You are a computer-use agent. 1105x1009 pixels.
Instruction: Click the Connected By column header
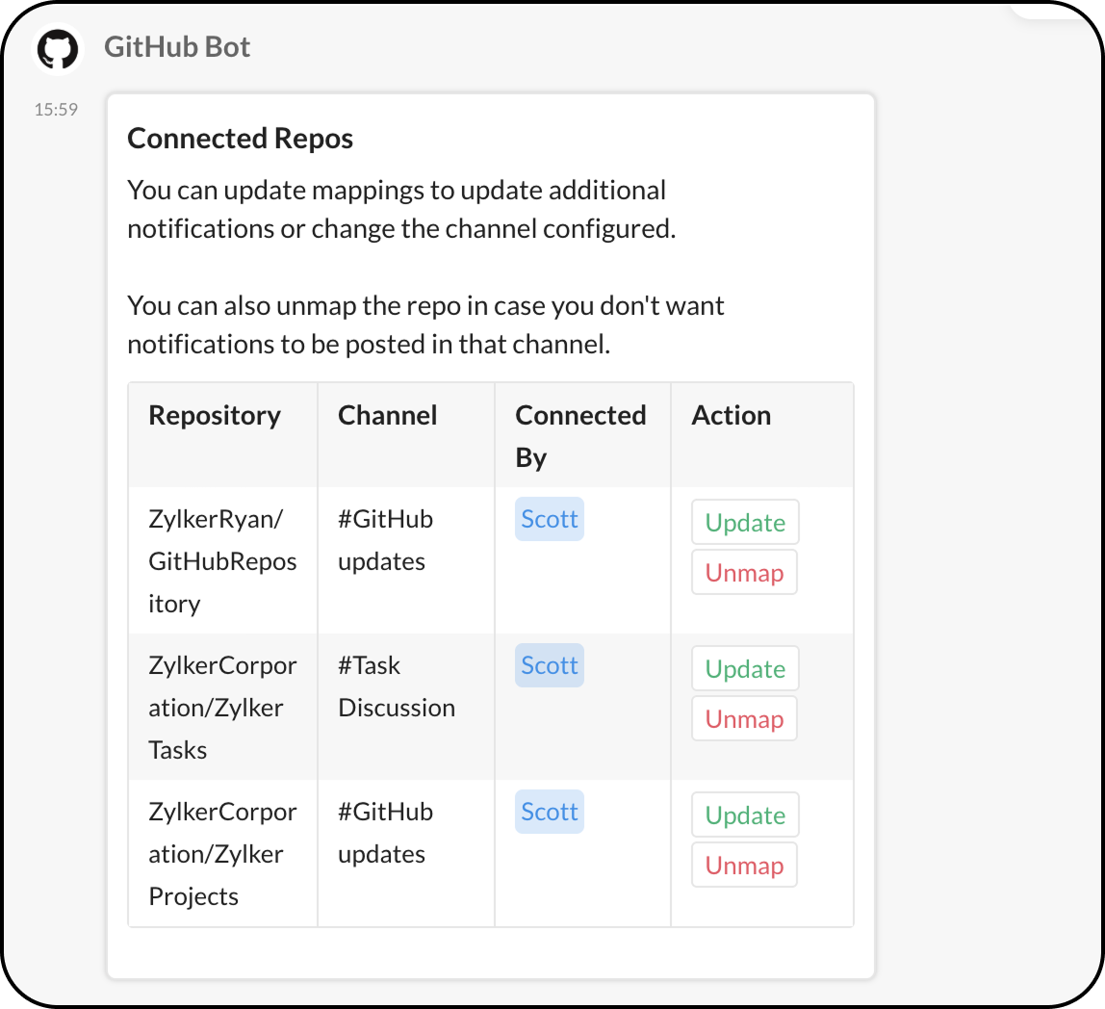(x=580, y=436)
